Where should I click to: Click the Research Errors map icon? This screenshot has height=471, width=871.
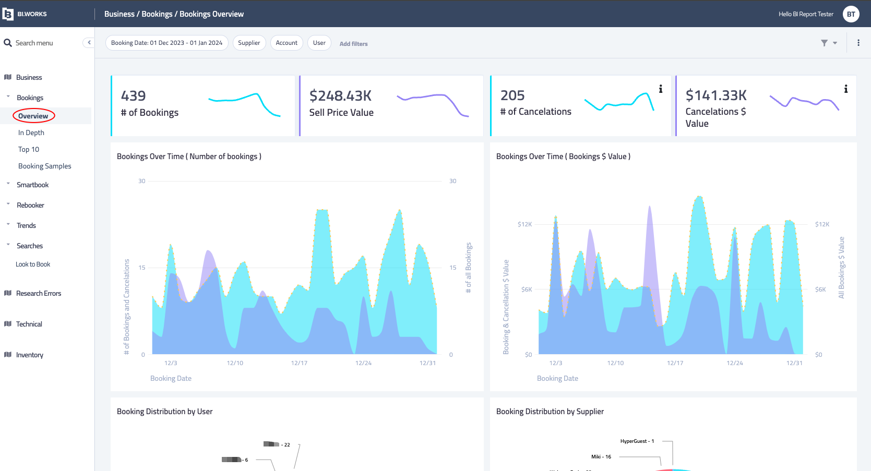point(8,293)
